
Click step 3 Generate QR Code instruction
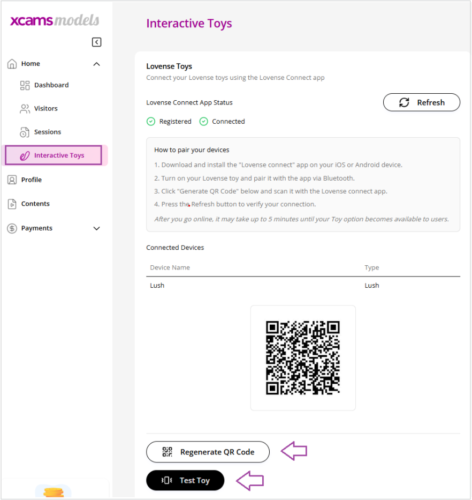click(x=271, y=191)
